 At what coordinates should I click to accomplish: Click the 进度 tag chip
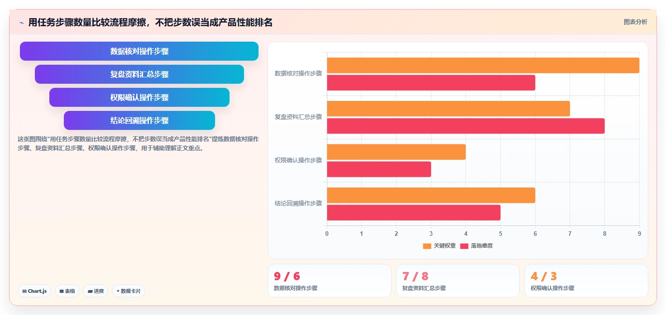(96, 291)
